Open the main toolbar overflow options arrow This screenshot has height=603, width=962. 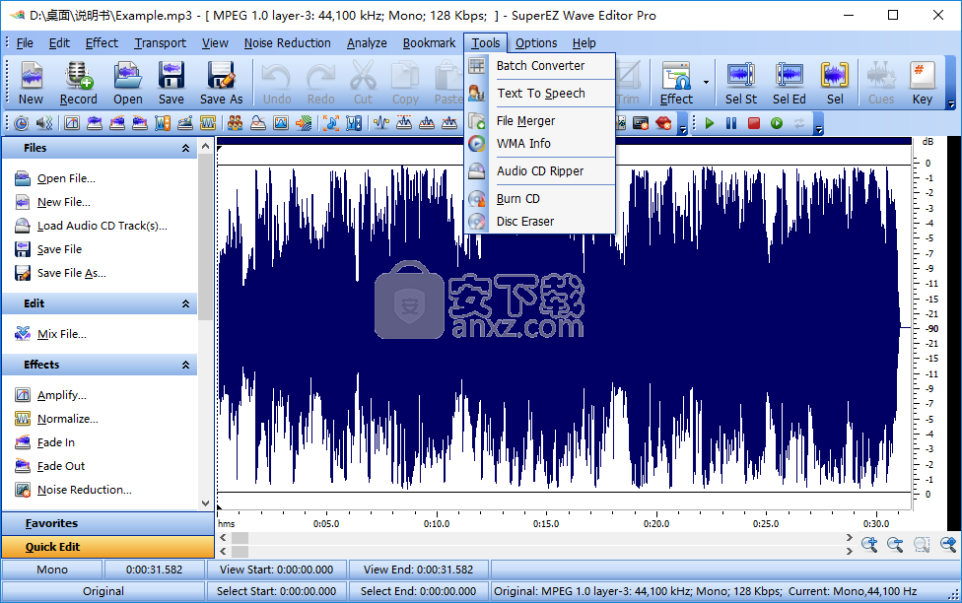click(x=951, y=103)
